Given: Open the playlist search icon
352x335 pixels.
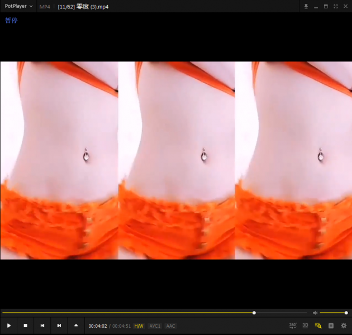Looking at the screenshot, I should click(318, 326).
